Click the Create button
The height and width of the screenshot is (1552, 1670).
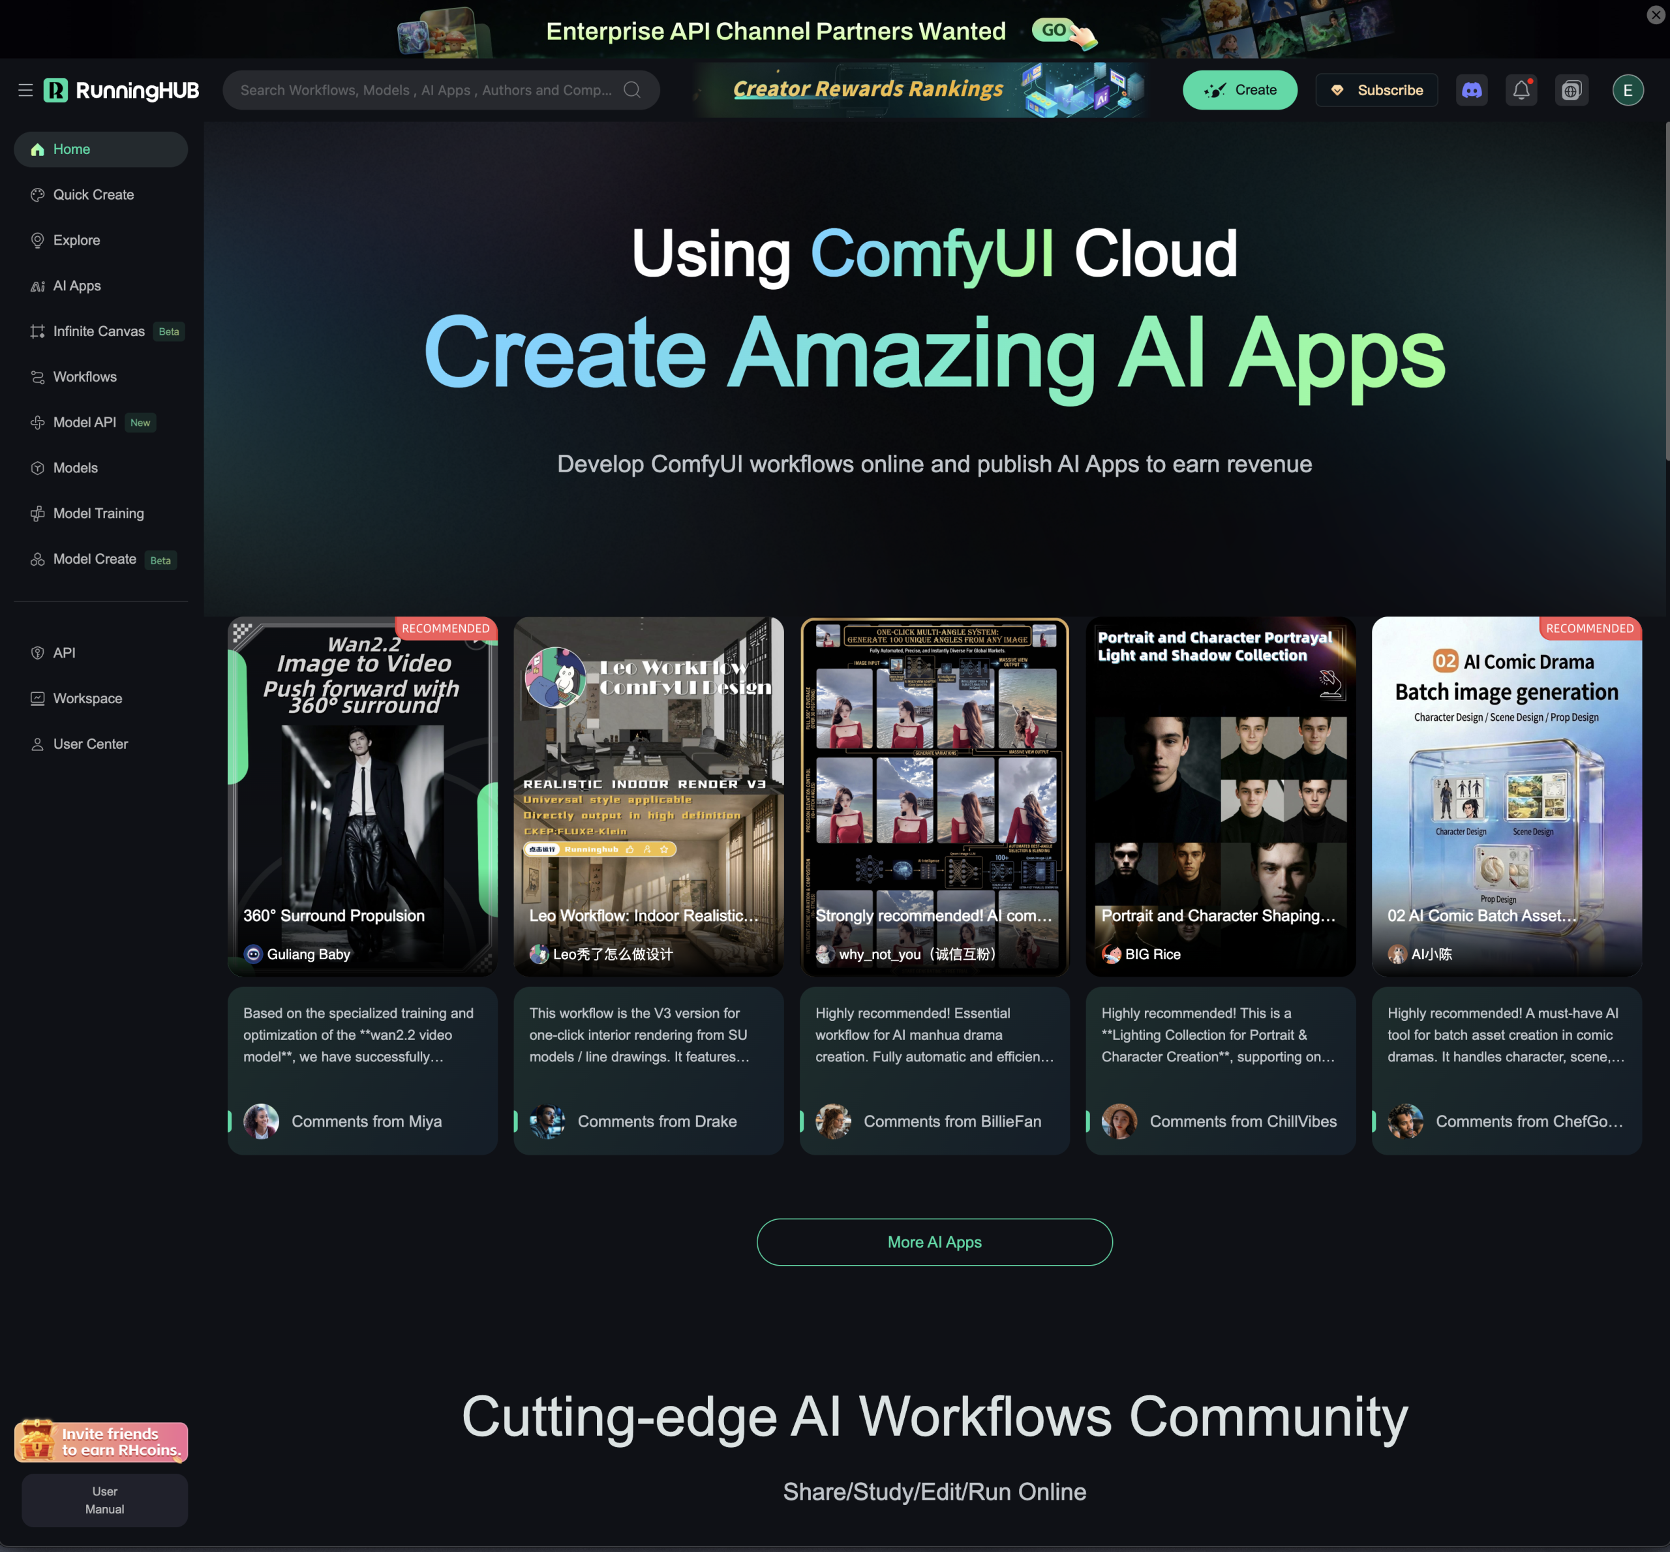coord(1239,90)
